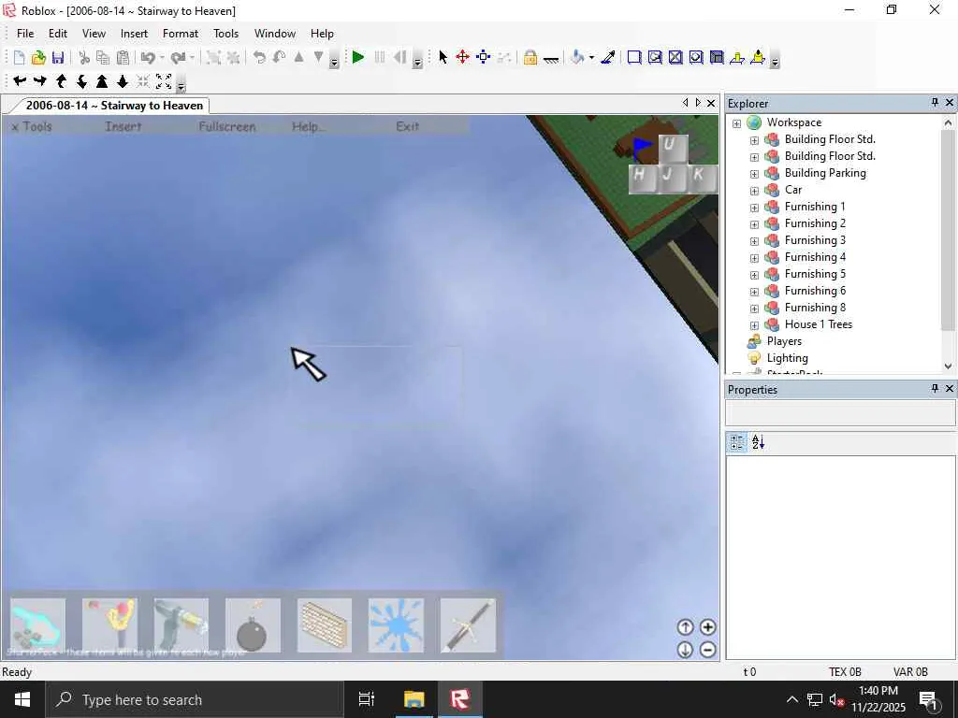
Task: Expand the Car model node
Action: coord(755,191)
